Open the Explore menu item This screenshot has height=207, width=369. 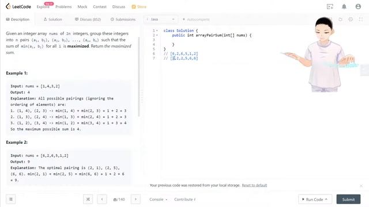(43, 7)
